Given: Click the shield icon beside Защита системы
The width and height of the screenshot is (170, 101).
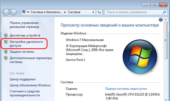Looking at the screenshot, I should pyautogui.click(x=6, y=52).
